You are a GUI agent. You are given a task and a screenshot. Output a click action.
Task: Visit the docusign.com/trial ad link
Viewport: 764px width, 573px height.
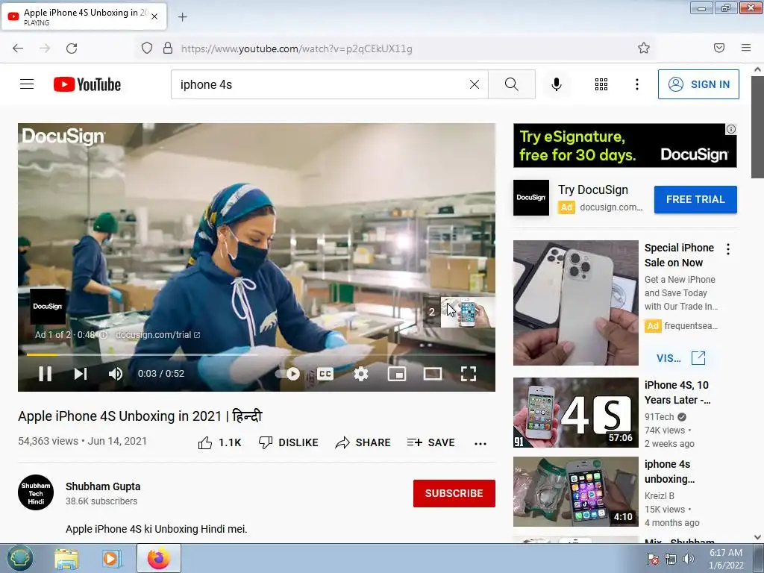coord(158,335)
